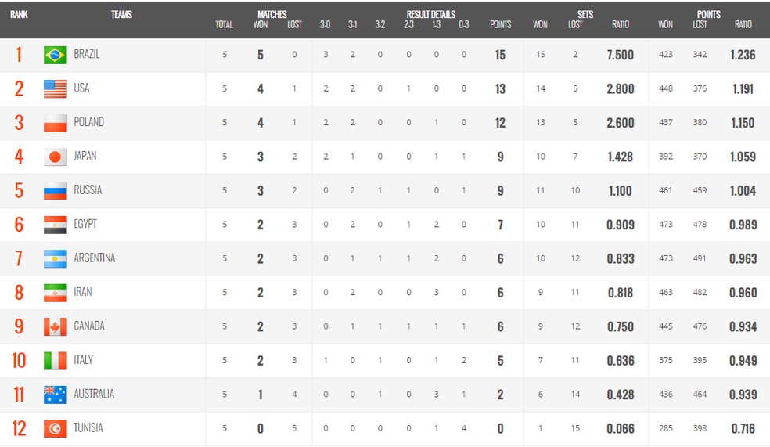Select Brazil's sets ratio value 7.500
This screenshot has width=770, height=447.
click(x=621, y=55)
